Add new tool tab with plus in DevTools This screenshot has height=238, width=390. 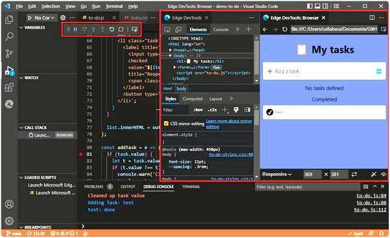tap(248, 29)
